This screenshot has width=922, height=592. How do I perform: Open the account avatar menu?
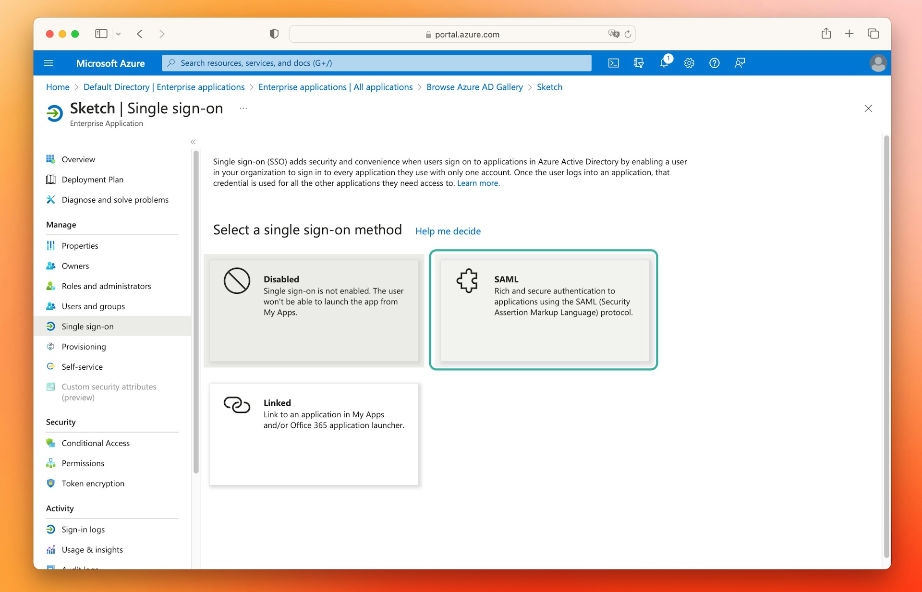[878, 63]
